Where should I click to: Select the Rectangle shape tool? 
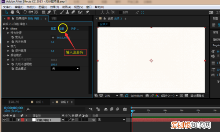[44, 12]
